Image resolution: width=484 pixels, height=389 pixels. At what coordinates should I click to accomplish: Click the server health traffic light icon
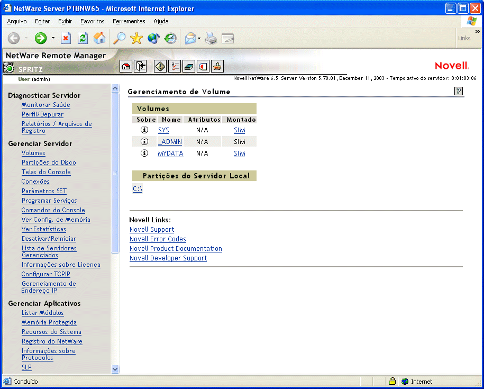coord(9,67)
